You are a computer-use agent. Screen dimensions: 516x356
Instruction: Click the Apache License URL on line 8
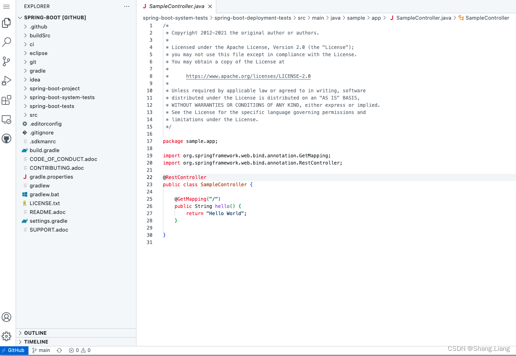[x=248, y=76]
